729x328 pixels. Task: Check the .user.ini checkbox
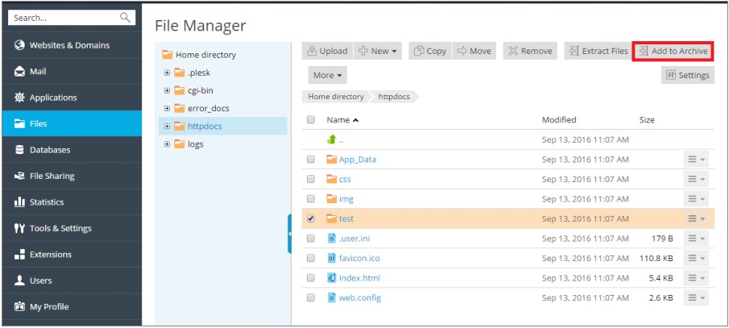pyautogui.click(x=311, y=239)
